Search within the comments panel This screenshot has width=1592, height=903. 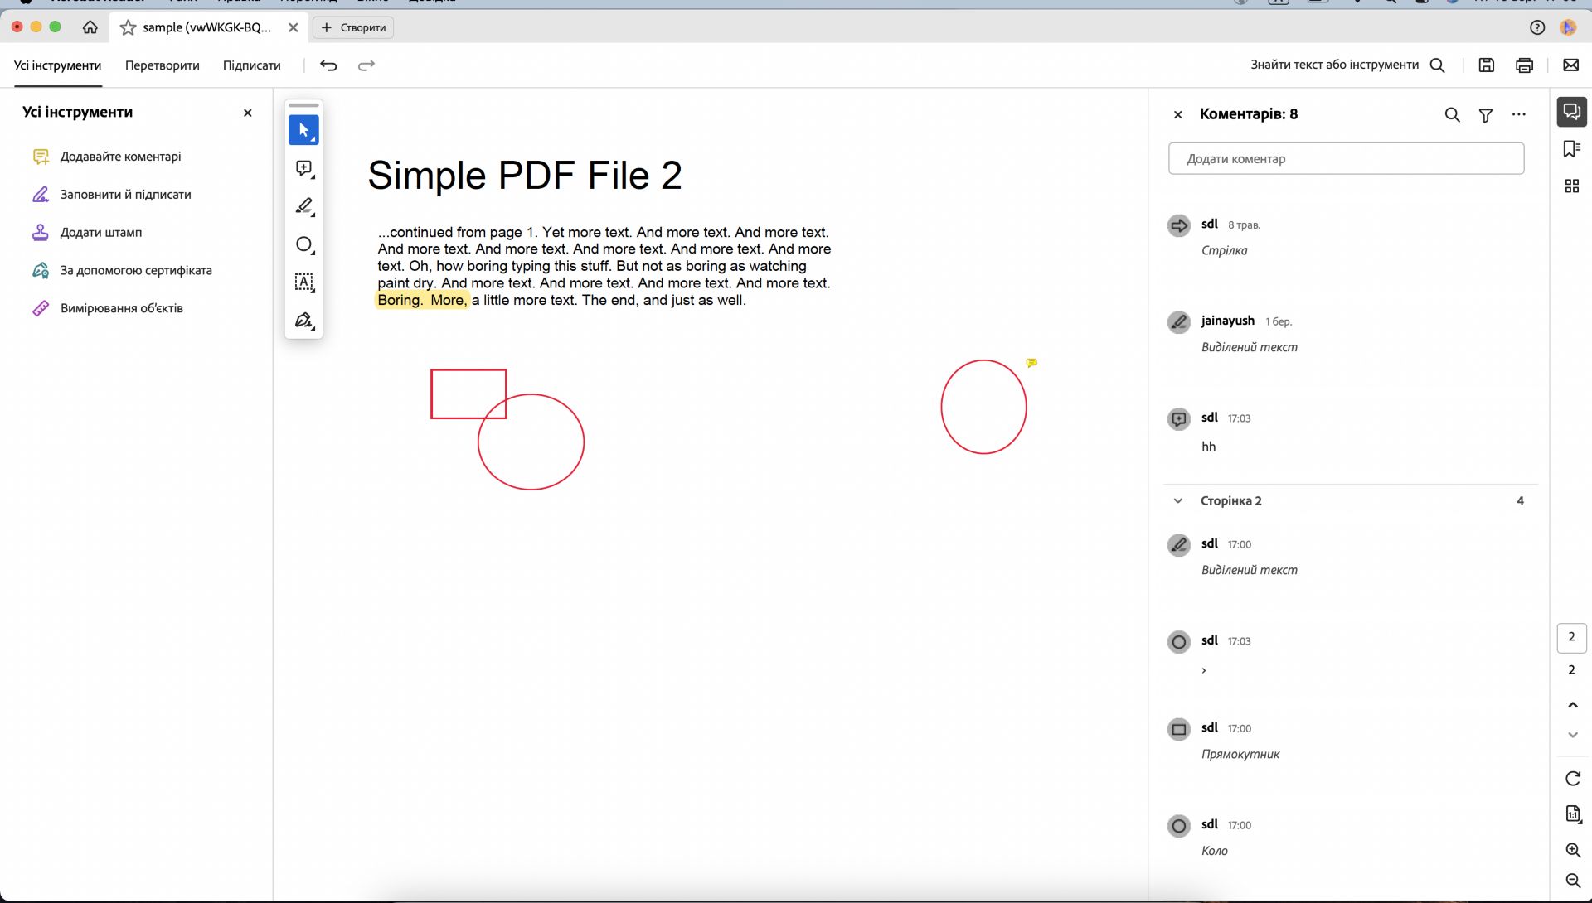click(1452, 115)
